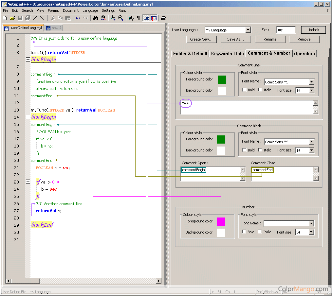Viewport: 332px width, 296px height.
Task: Click the Zoom in magnifier icon
Action: point(113,18)
